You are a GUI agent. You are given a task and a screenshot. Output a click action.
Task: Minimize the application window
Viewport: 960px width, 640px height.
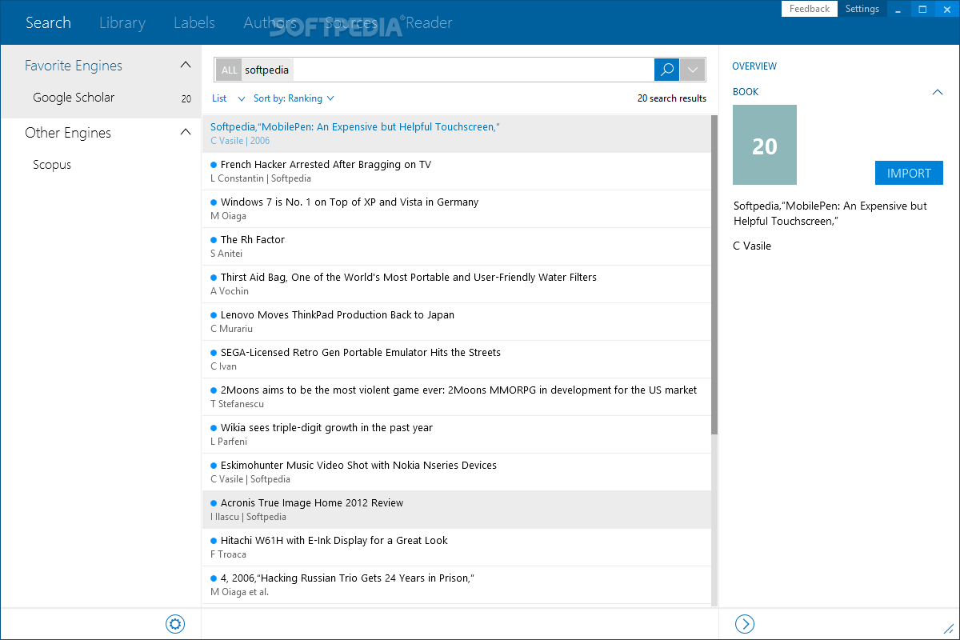point(899,9)
